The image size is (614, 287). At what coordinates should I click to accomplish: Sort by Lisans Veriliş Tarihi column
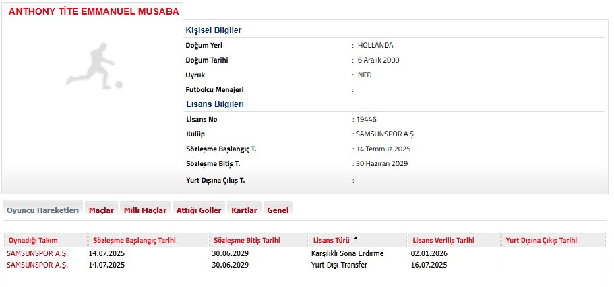pos(442,240)
